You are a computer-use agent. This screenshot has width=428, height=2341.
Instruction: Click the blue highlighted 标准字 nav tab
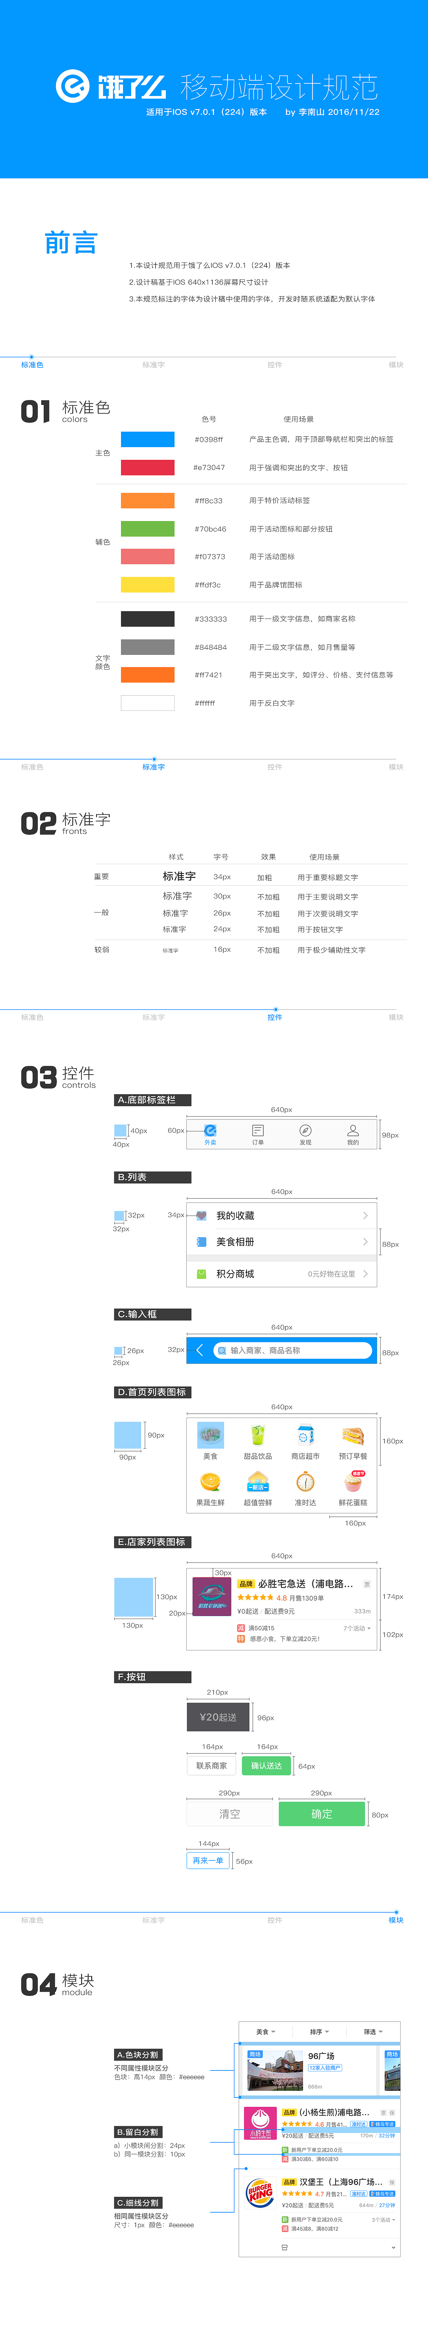click(153, 767)
